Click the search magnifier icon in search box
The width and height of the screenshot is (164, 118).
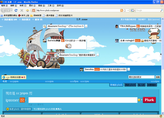pyautogui.click(x=162, y=10)
